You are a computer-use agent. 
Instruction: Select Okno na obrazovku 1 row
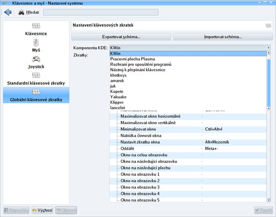tap(188, 174)
